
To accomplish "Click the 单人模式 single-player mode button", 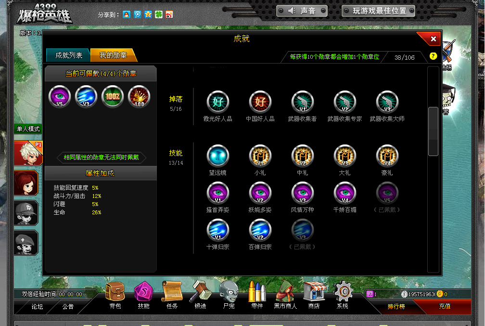I will pyautogui.click(x=28, y=129).
